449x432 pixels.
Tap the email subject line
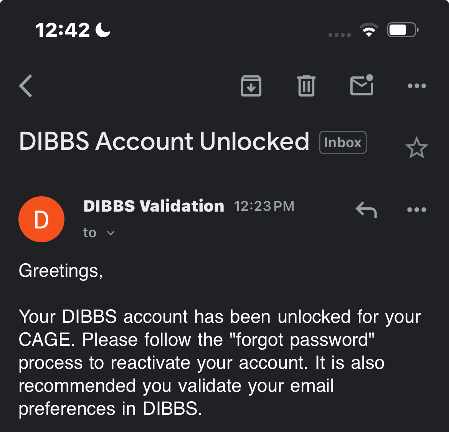click(164, 141)
